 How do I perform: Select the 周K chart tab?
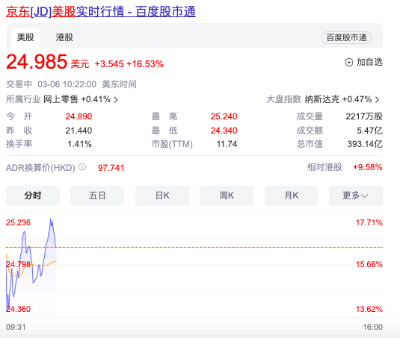coord(227,195)
